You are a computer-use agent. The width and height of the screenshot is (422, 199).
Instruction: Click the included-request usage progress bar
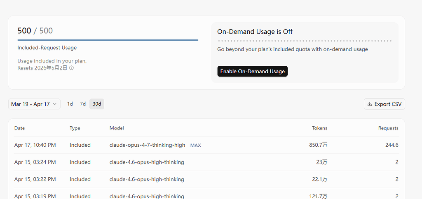click(108, 40)
